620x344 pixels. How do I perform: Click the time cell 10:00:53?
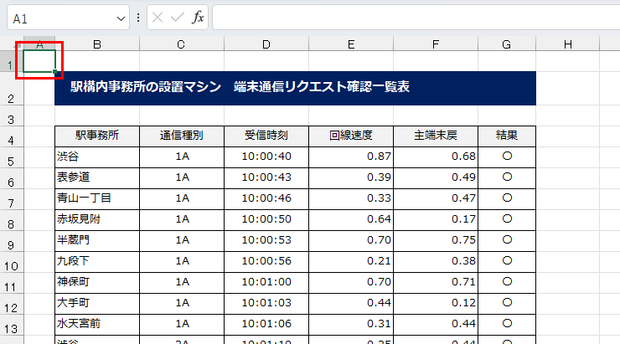pyautogui.click(x=266, y=240)
